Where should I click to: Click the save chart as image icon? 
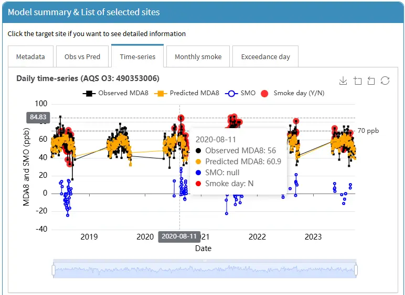(x=343, y=81)
